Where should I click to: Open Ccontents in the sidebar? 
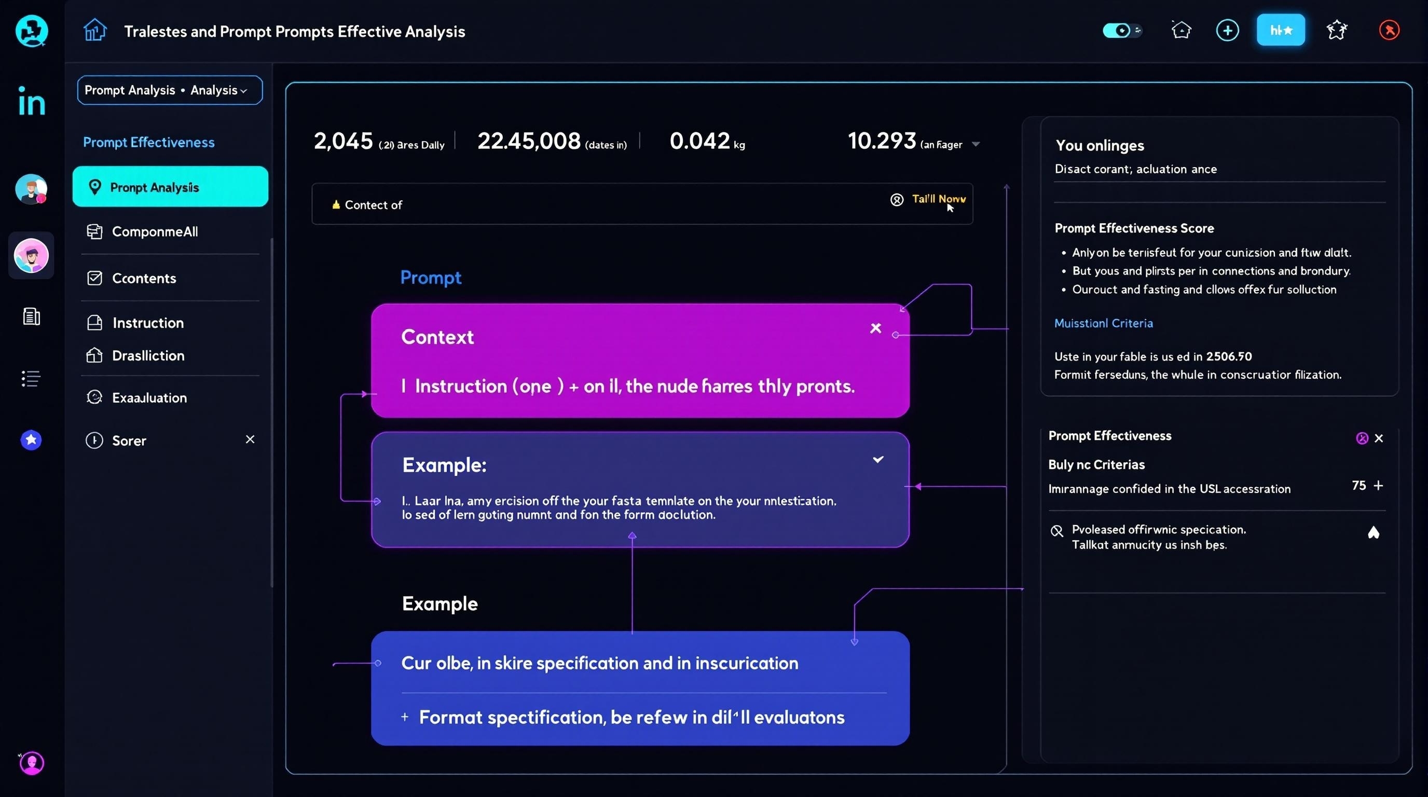pyautogui.click(x=170, y=278)
